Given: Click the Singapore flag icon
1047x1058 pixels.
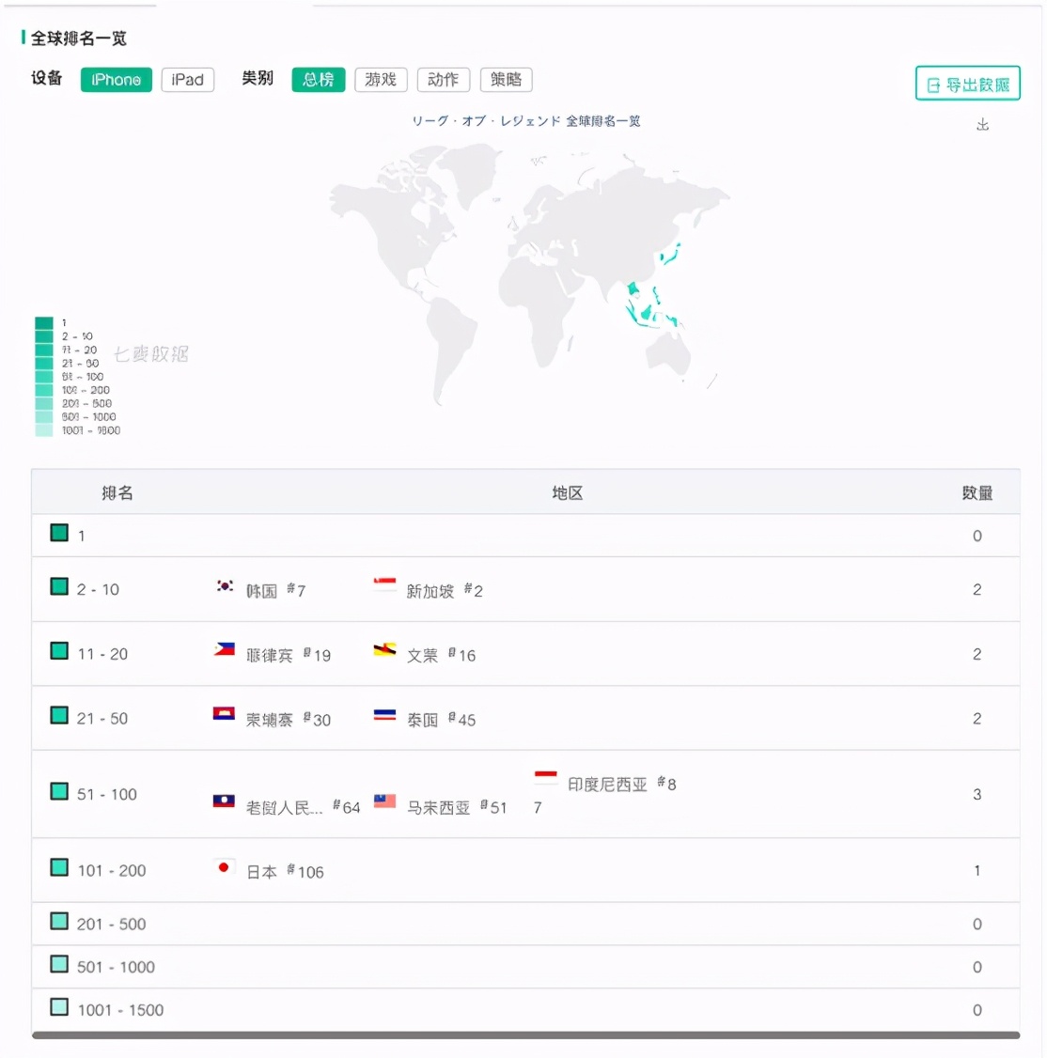Looking at the screenshot, I should (384, 585).
